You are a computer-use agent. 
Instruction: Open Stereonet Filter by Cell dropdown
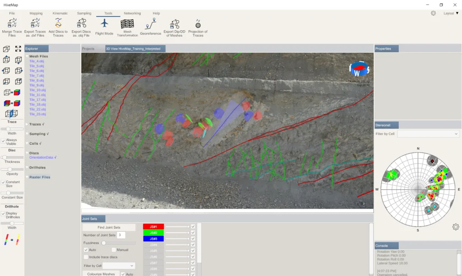pos(428,134)
